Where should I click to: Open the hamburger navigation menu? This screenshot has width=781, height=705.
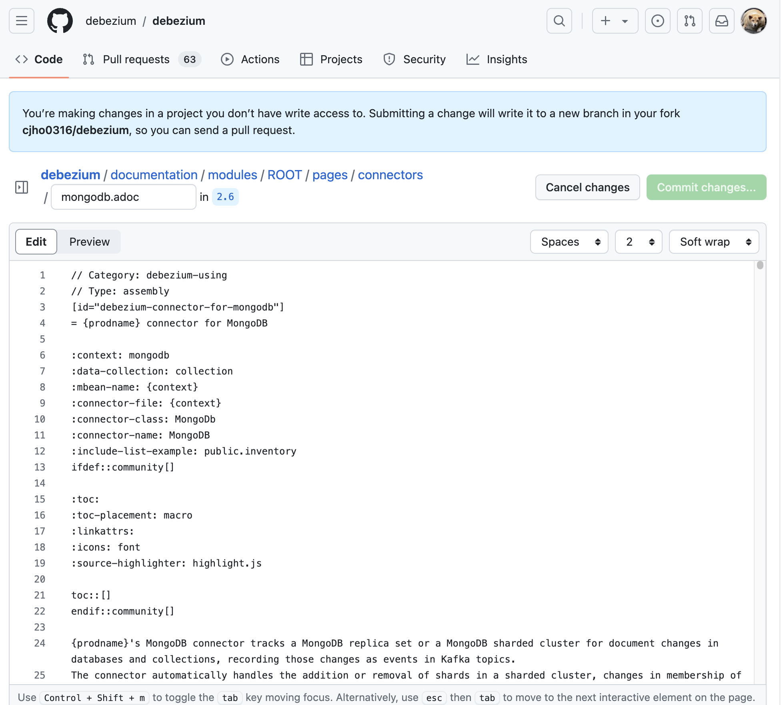[22, 21]
